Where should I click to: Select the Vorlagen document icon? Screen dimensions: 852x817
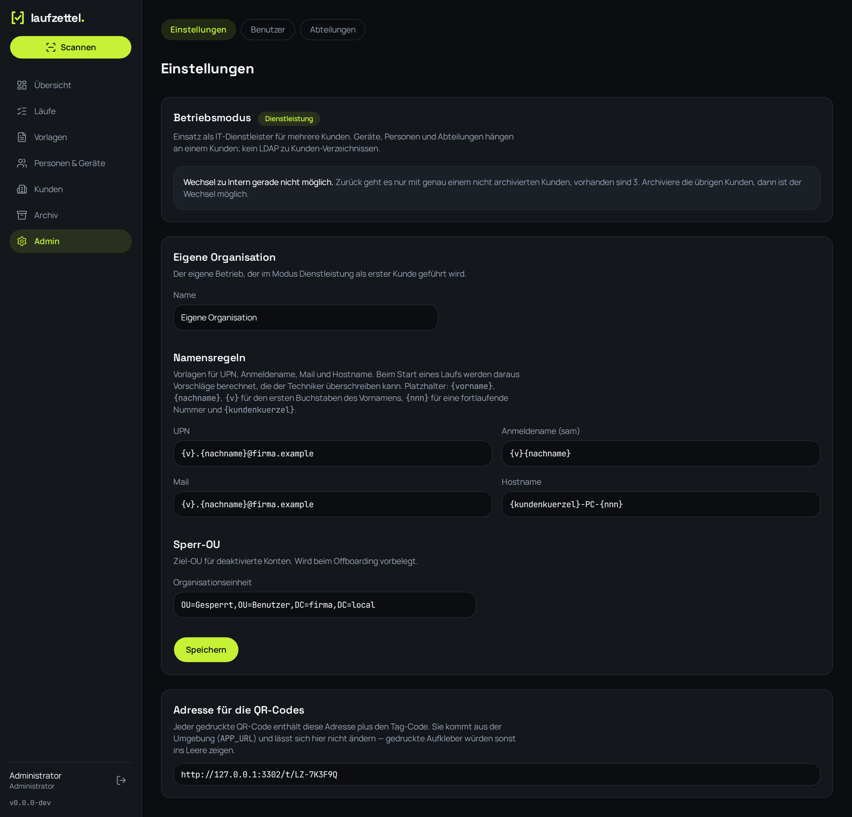[x=22, y=137]
